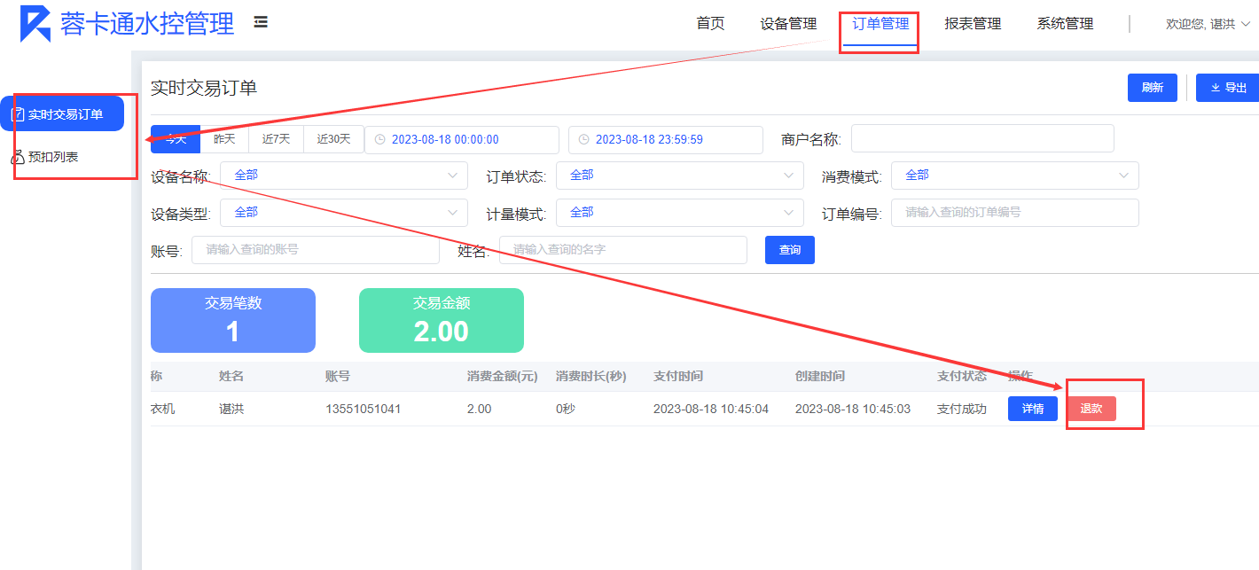Select the 近7天 date range option

(x=276, y=139)
